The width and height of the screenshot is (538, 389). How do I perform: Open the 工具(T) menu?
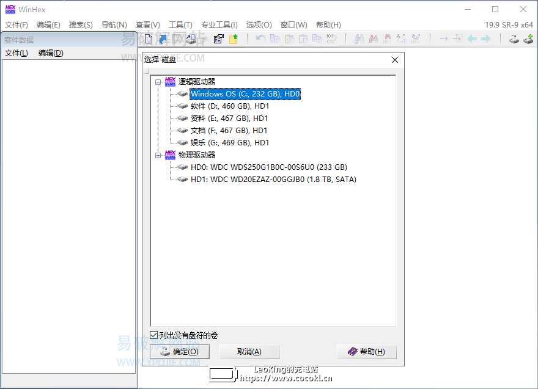[x=180, y=24]
